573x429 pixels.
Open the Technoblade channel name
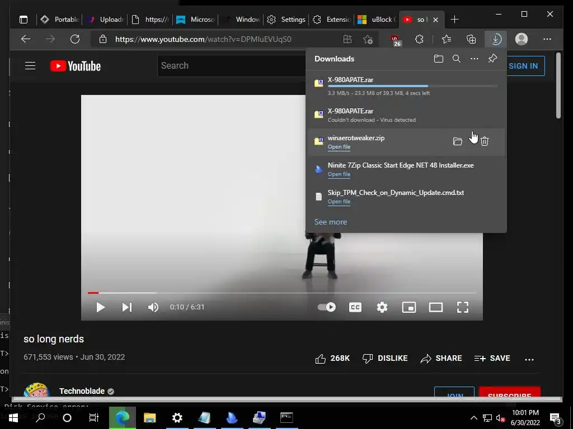(x=82, y=391)
